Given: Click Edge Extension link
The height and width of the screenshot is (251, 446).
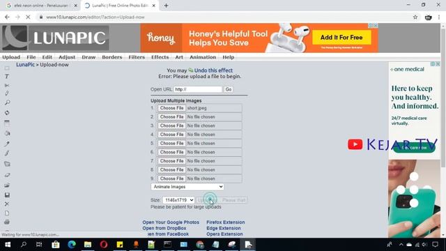Looking at the screenshot, I should (x=224, y=228).
